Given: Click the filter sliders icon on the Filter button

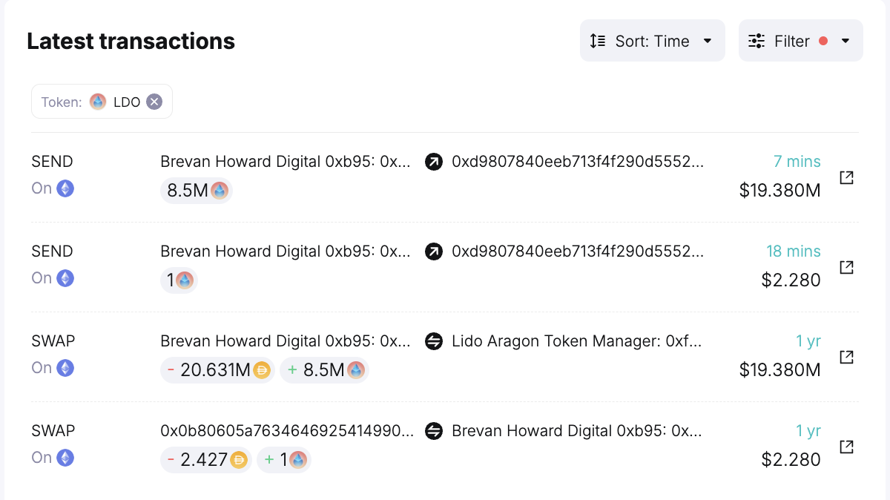Looking at the screenshot, I should click(756, 41).
